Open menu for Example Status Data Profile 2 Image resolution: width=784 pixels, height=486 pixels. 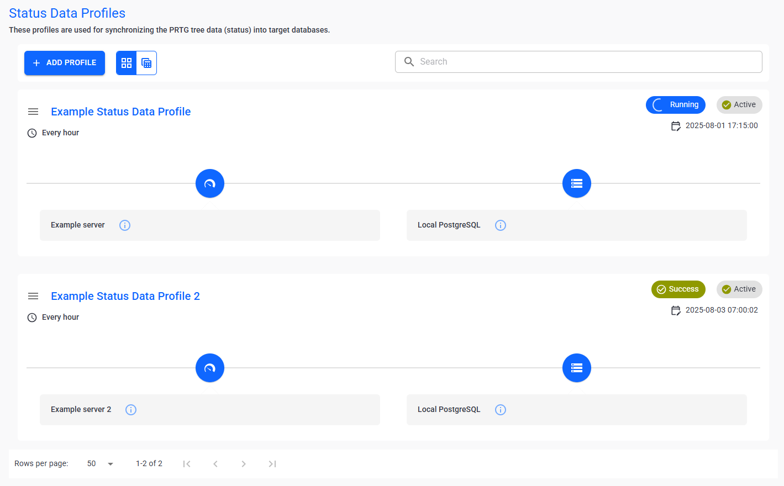pyautogui.click(x=33, y=296)
